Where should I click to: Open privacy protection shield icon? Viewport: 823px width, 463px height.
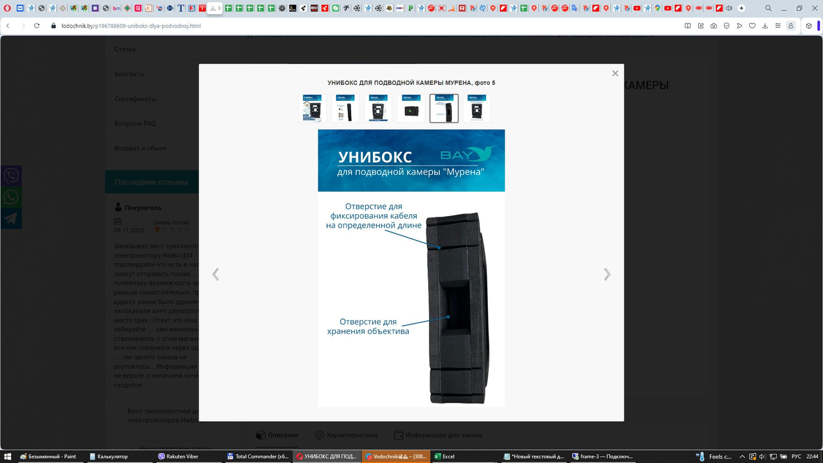pyautogui.click(x=727, y=26)
